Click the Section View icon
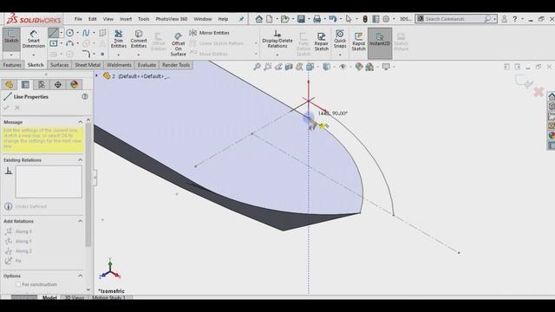This screenshot has width=555, height=312. (x=289, y=67)
